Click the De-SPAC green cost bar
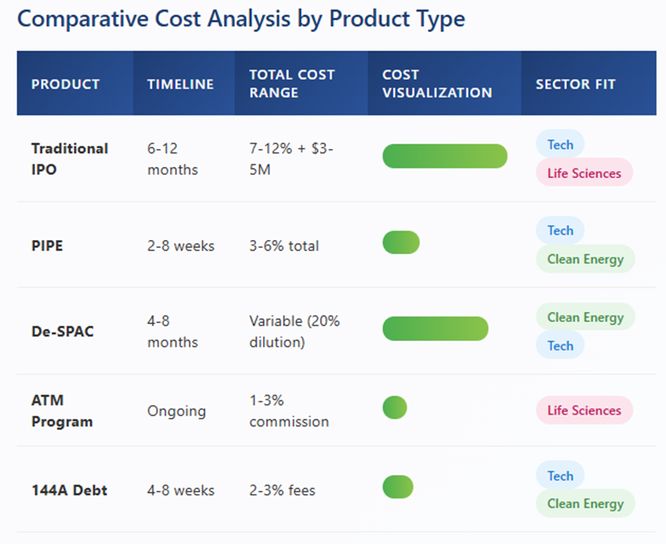The height and width of the screenshot is (544, 666). (x=435, y=329)
